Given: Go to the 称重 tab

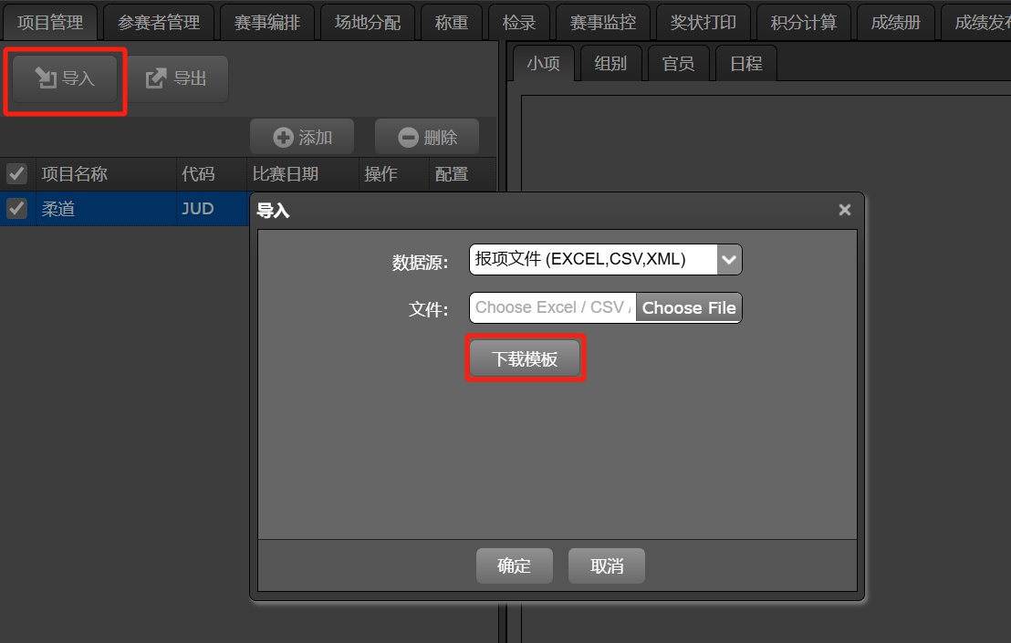Looking at the screenshot, I should pos(452,23).
